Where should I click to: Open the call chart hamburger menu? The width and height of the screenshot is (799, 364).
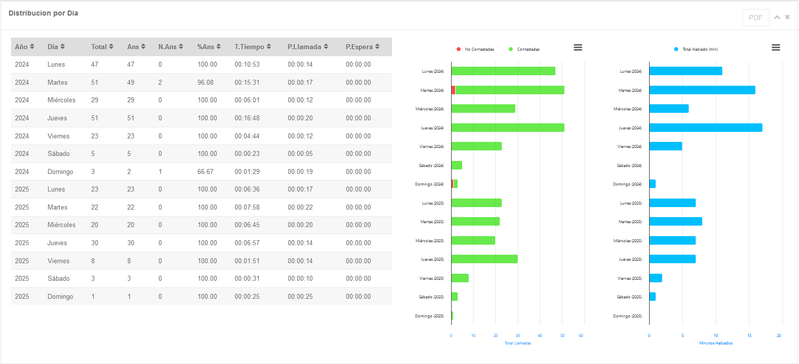pos(577,47)
